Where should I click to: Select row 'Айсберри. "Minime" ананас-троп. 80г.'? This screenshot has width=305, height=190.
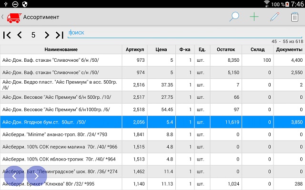(152, 134)
